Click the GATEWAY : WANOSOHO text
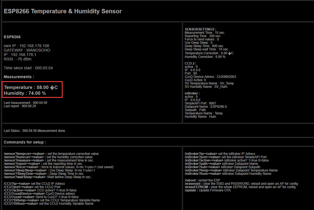This screenshot has height=210, width=314. (x=27, y=50)
